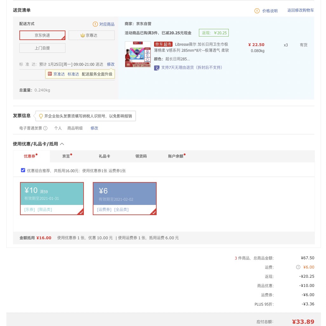Select 上门自提 delivery option
Viewport: 326px width, 326px height.
42,48
